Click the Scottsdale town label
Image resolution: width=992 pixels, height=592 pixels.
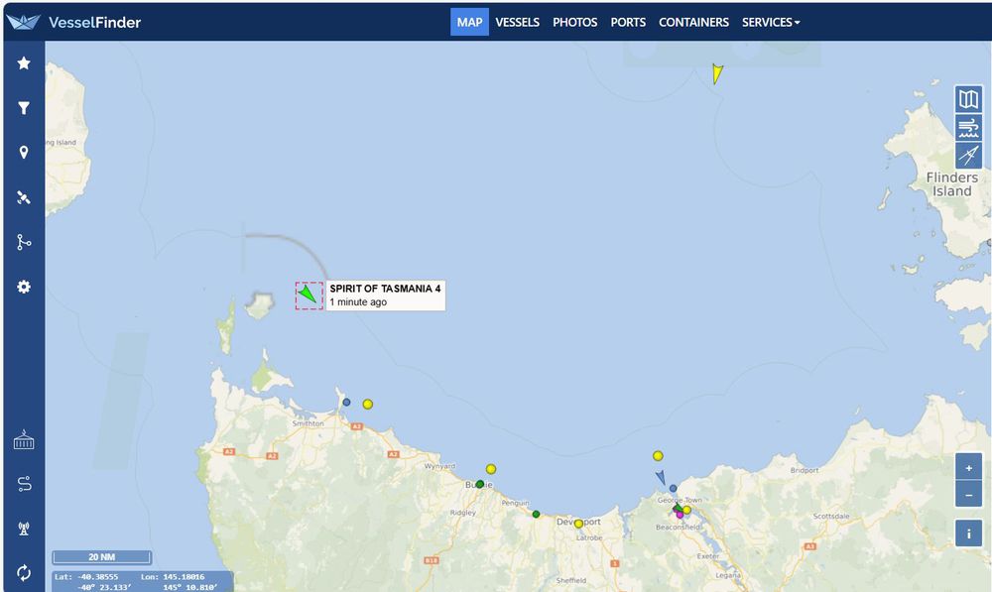click(x=831, y=516)
